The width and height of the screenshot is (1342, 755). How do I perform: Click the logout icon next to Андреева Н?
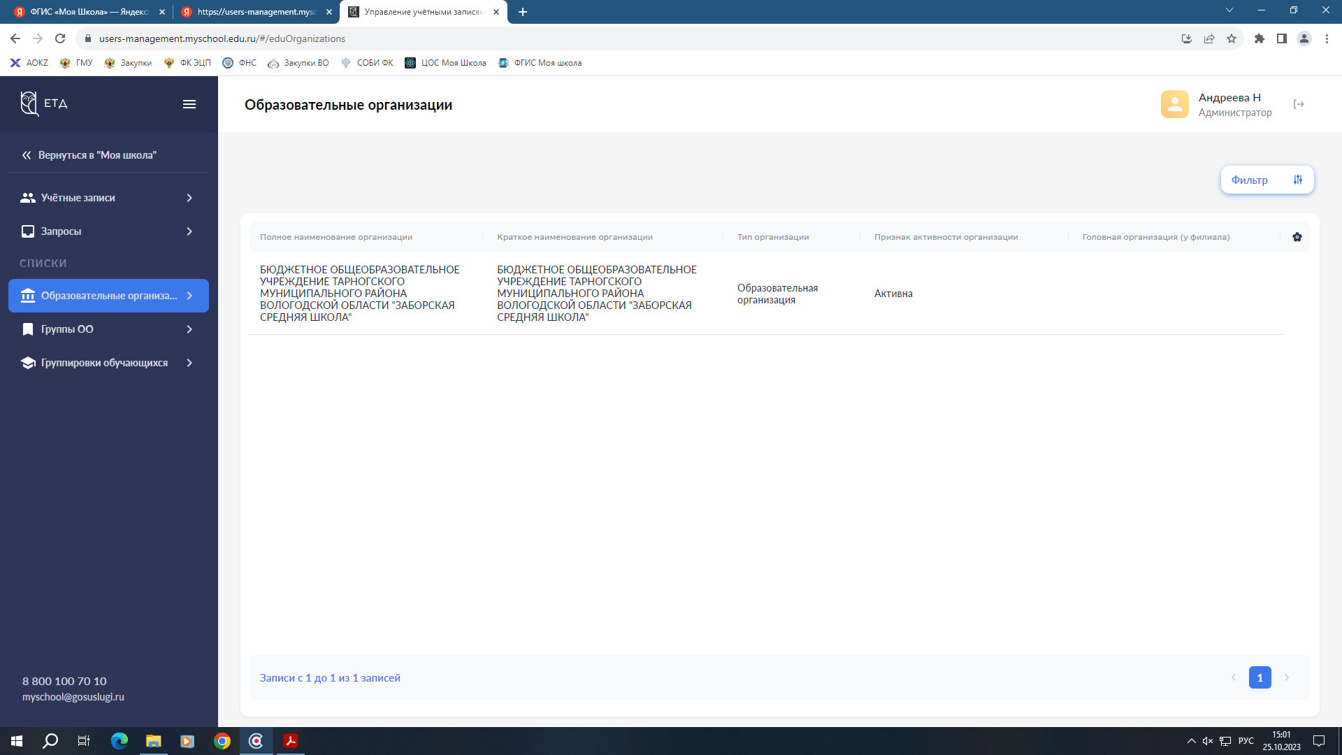click(1299, 104)
